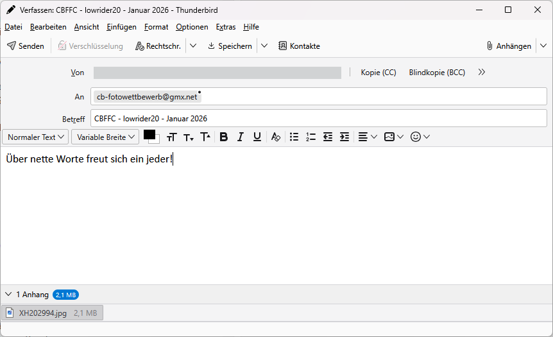
Task: Click the 2,1 MB attachment size badge
Action: click(65, 295)
